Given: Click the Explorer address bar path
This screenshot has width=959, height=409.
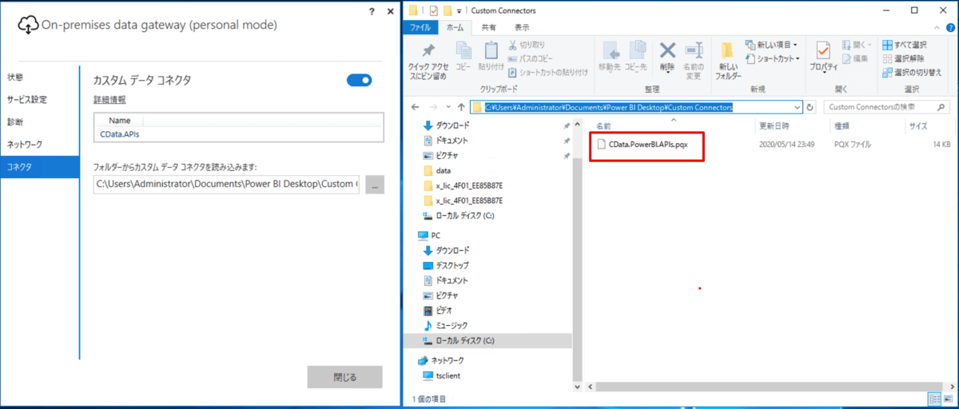Looking at the screenshot, I should coord(609,107).
